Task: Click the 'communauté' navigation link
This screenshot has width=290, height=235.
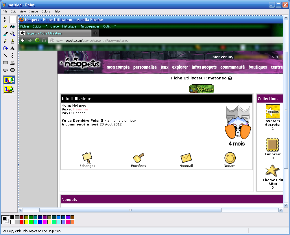Action: coord(232,67)
